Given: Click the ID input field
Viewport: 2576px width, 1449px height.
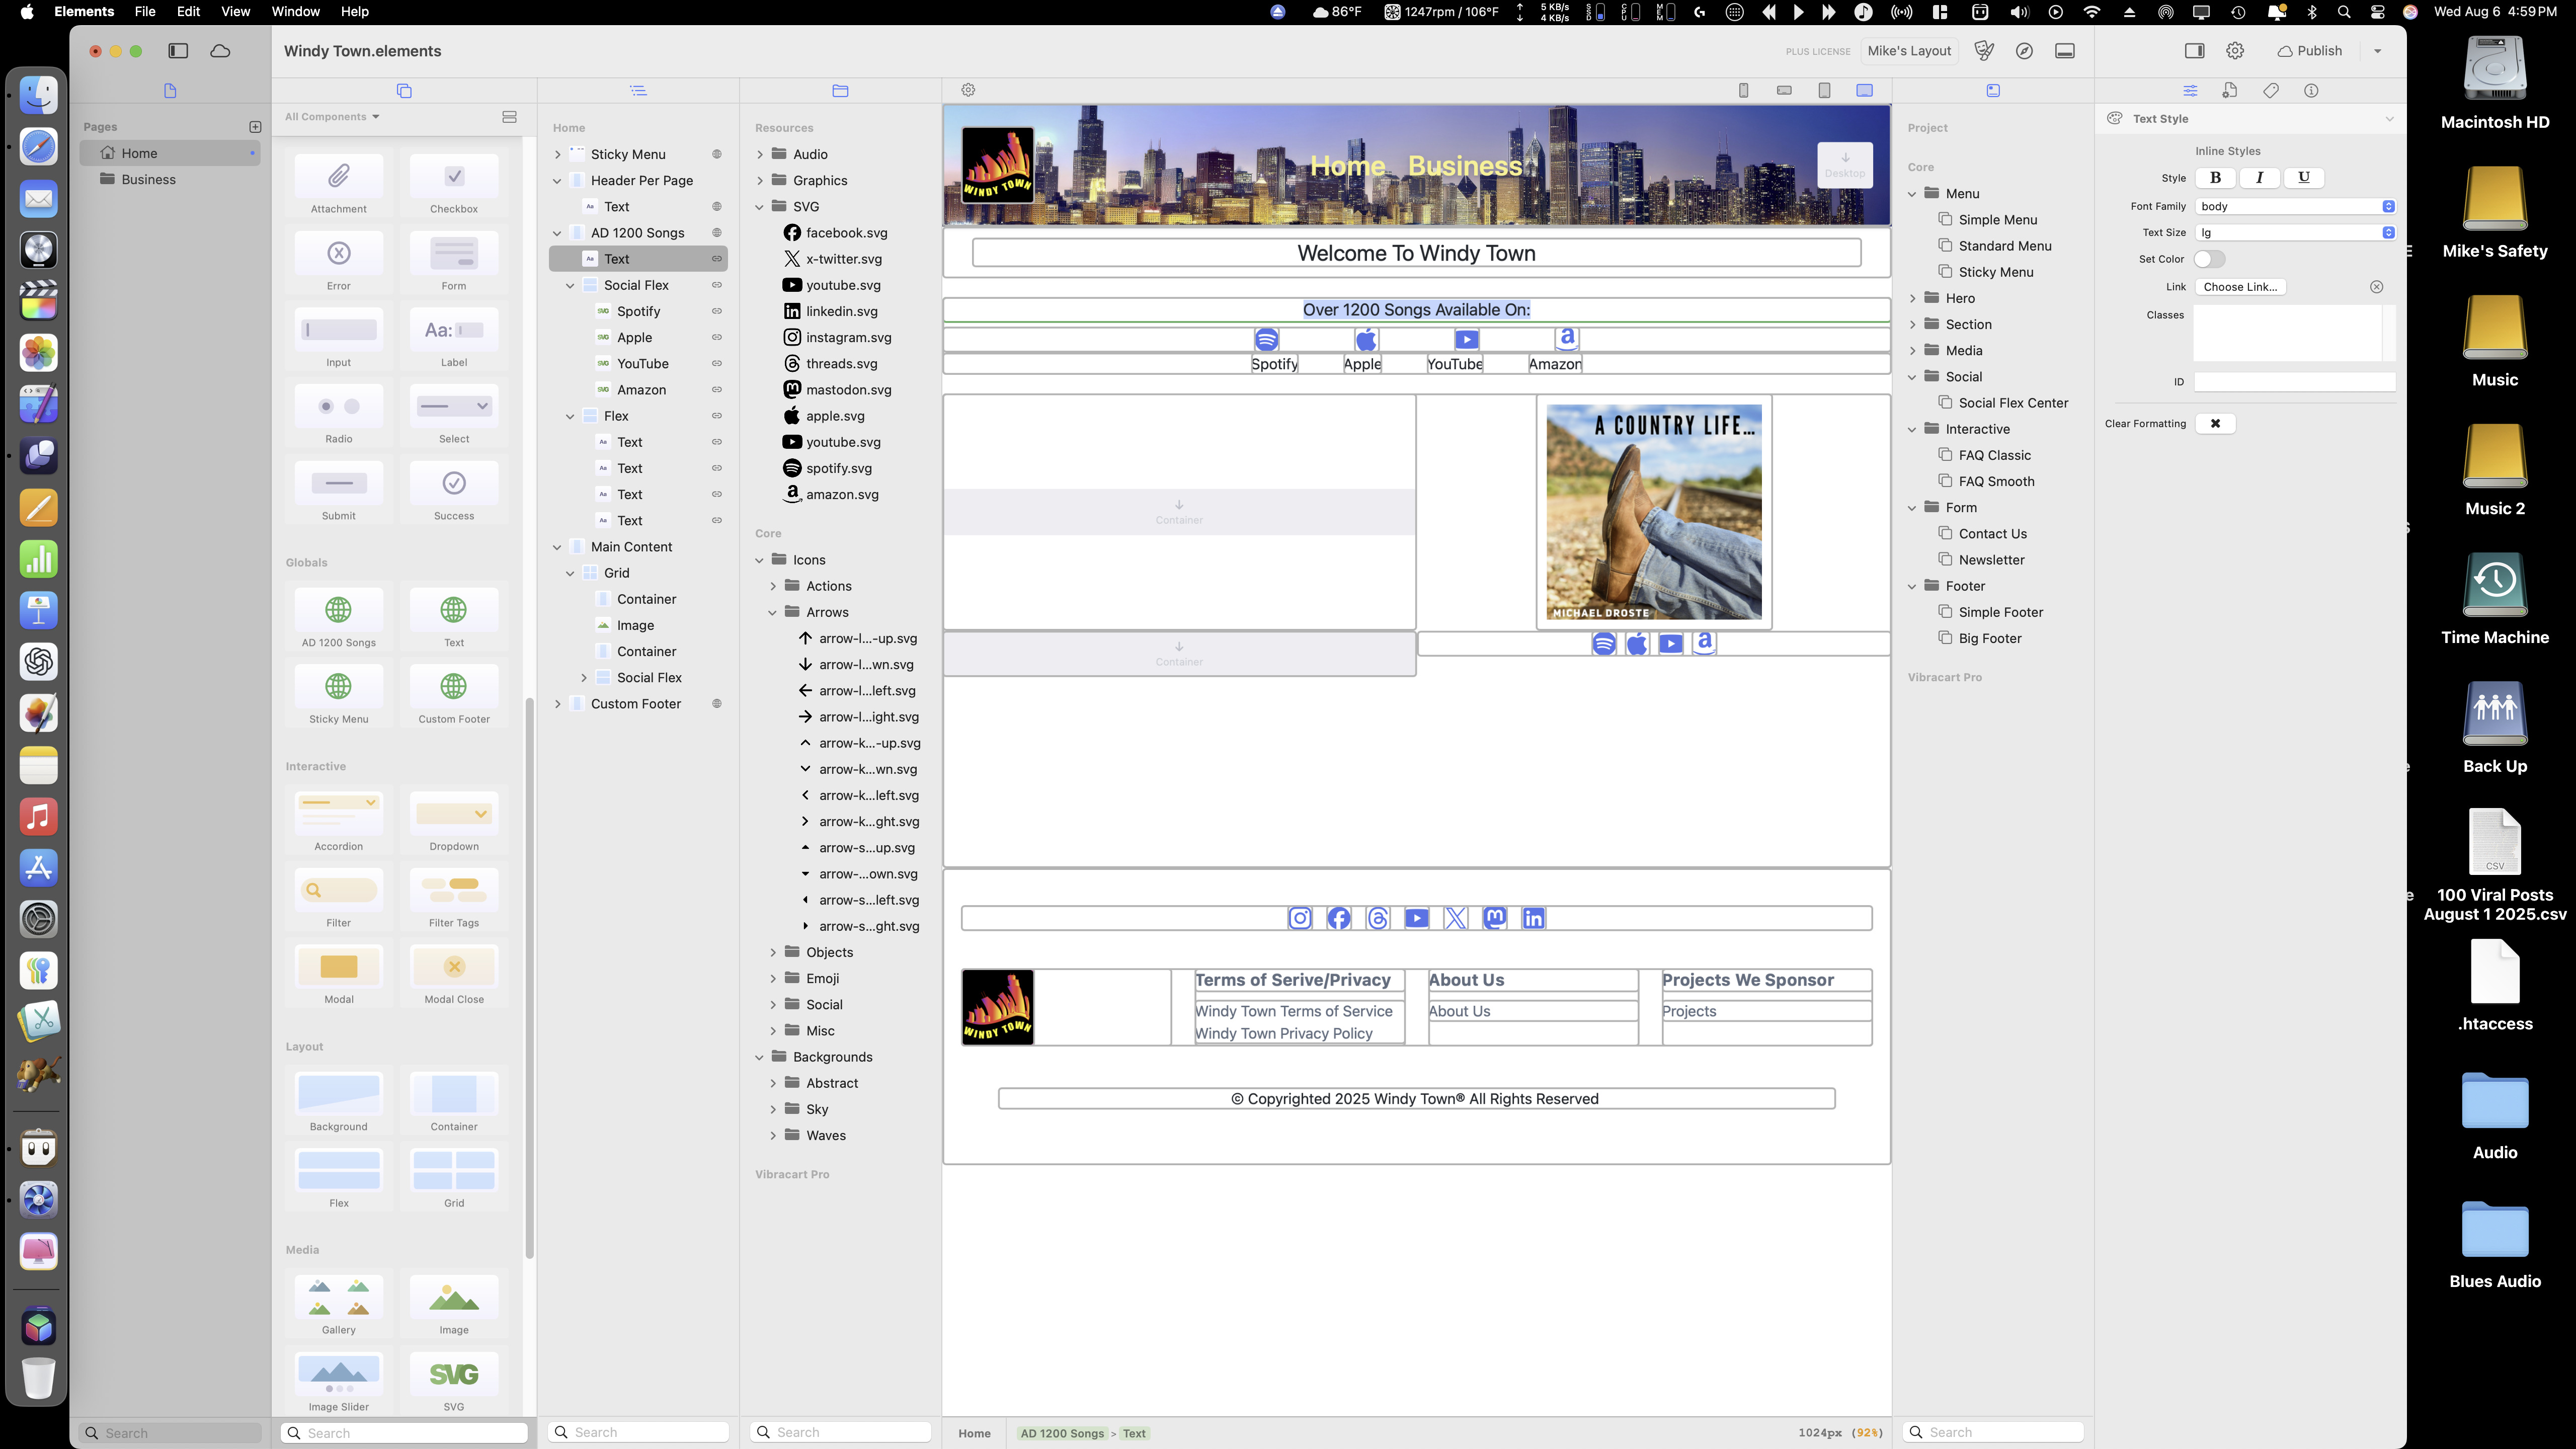Looking at the screenshot, I should [x=2294, y=382].
